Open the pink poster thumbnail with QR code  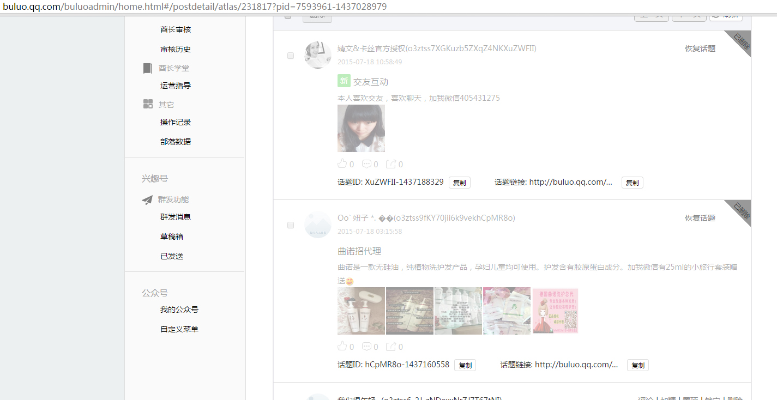coord(555,311)
